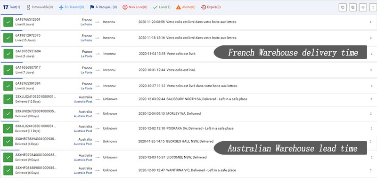This screenshot has height=192, width=377.
Task: Toggle checkbox for LIDCOMBE NSW delivered parcel
Action: pos(8,157)
